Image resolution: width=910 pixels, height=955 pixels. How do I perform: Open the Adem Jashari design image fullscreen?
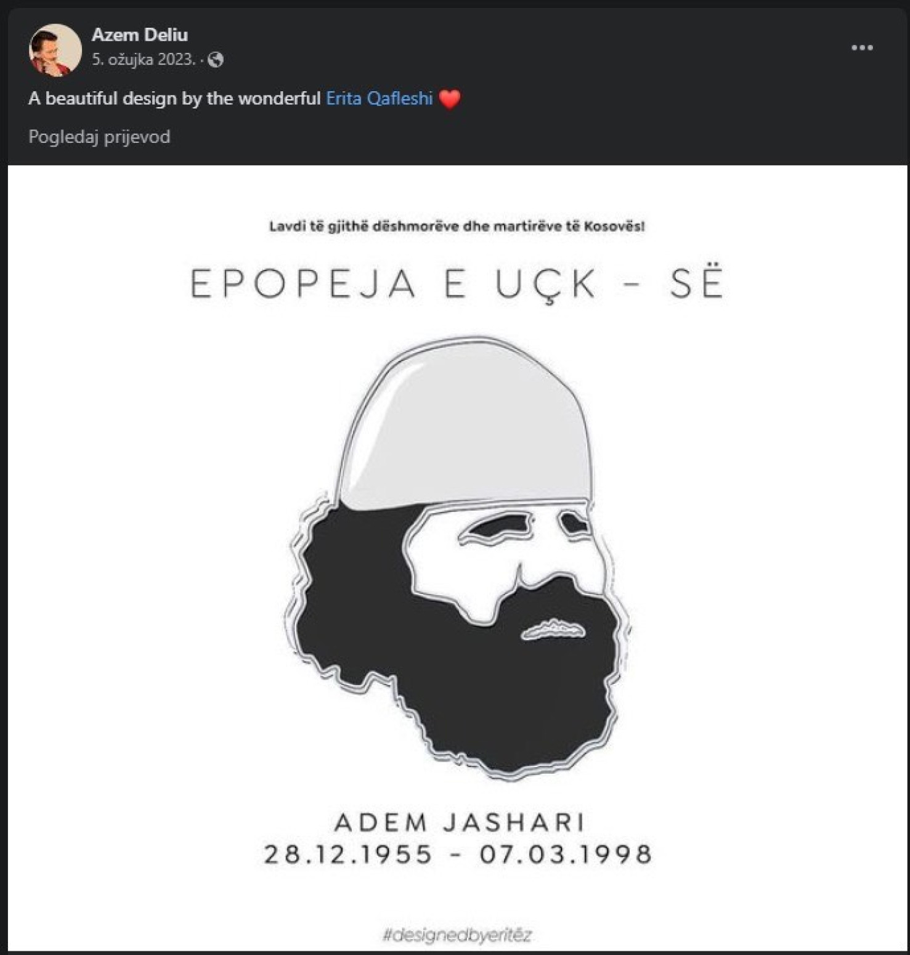tap(455, 555)
